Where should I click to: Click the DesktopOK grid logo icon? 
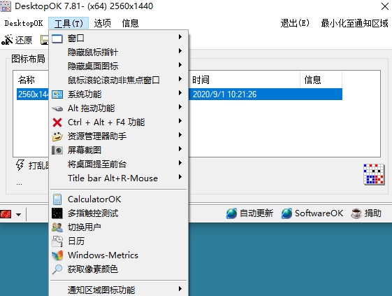pyautogui.click(x=374, y=174)
